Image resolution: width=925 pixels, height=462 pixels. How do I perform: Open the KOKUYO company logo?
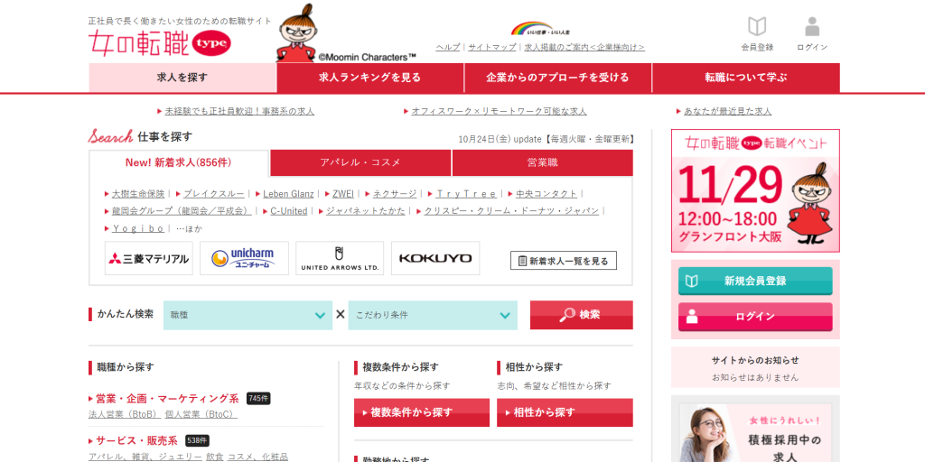click(x=435, y=258)
